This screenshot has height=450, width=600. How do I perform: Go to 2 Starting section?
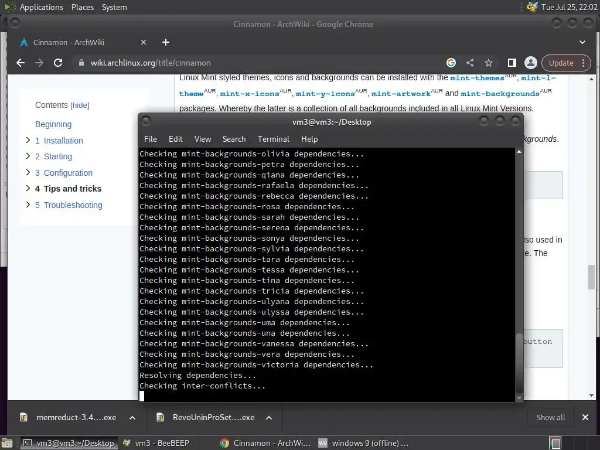(x=53, y=156)
